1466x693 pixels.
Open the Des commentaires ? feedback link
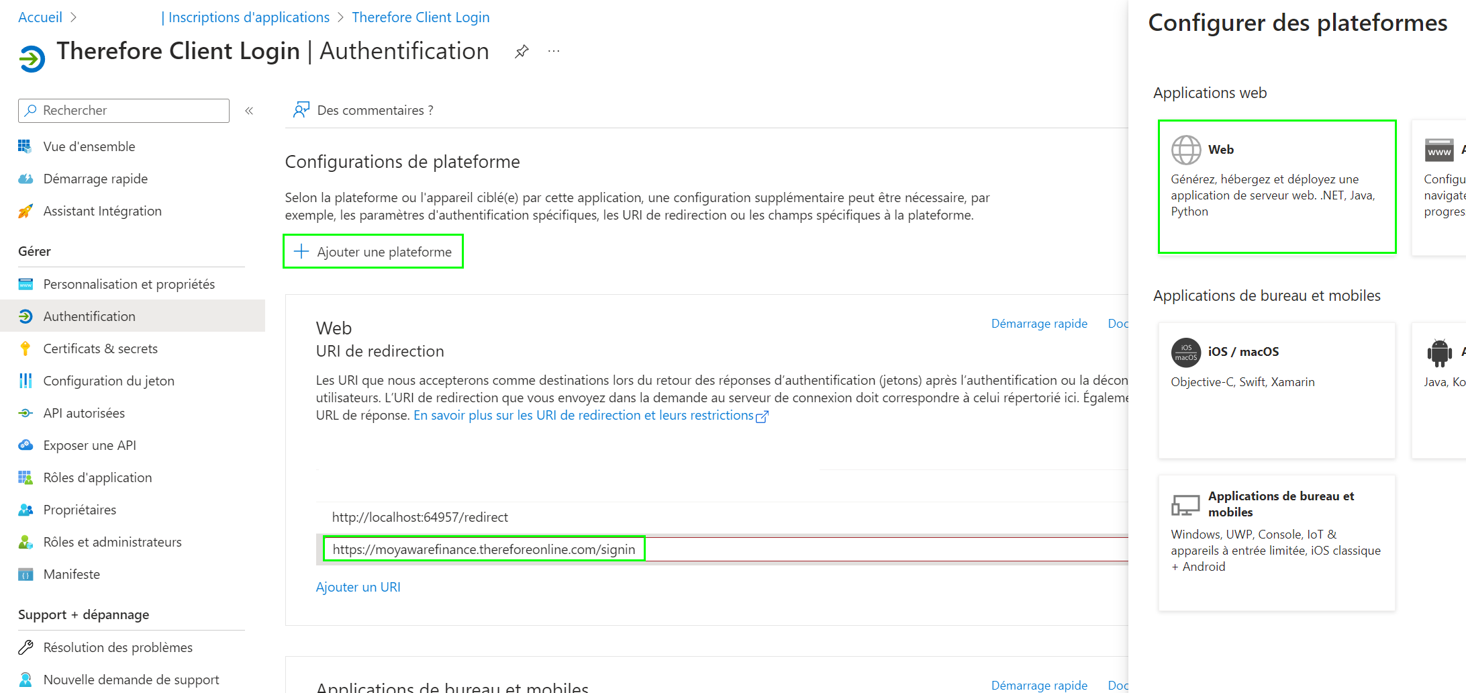tap(375, 110)
